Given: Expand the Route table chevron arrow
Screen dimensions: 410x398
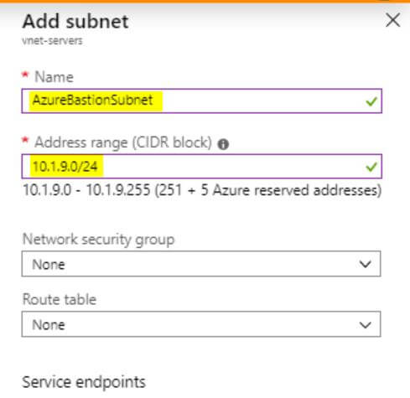Looking at the screenshot, I should pyautogui.click(x=365, y=324).
